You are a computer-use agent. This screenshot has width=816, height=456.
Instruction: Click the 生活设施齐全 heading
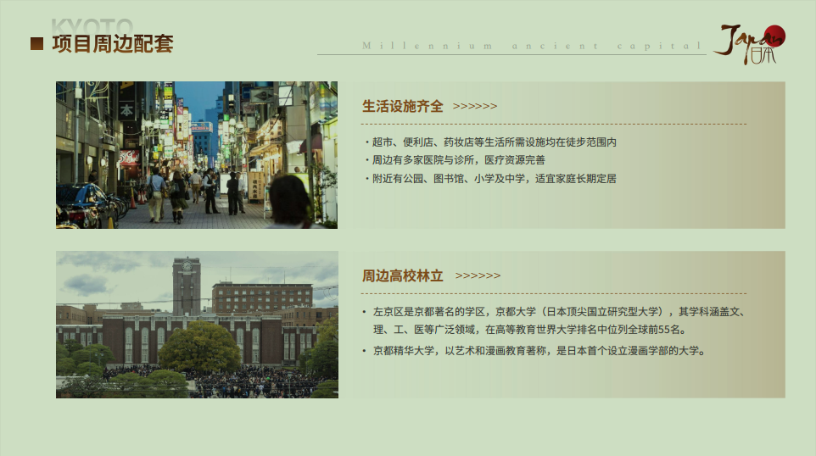pyautogui.click(x=403, y=107)
